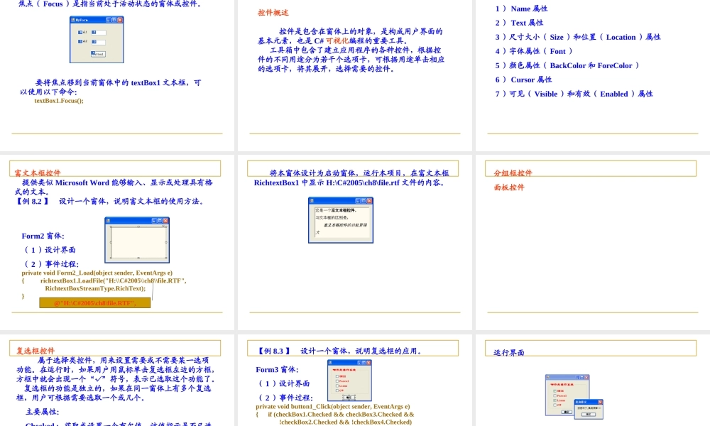Screen dimensions: 710x426
Task: Select the code line textBox1.Focus();
Action: [59, 101]
